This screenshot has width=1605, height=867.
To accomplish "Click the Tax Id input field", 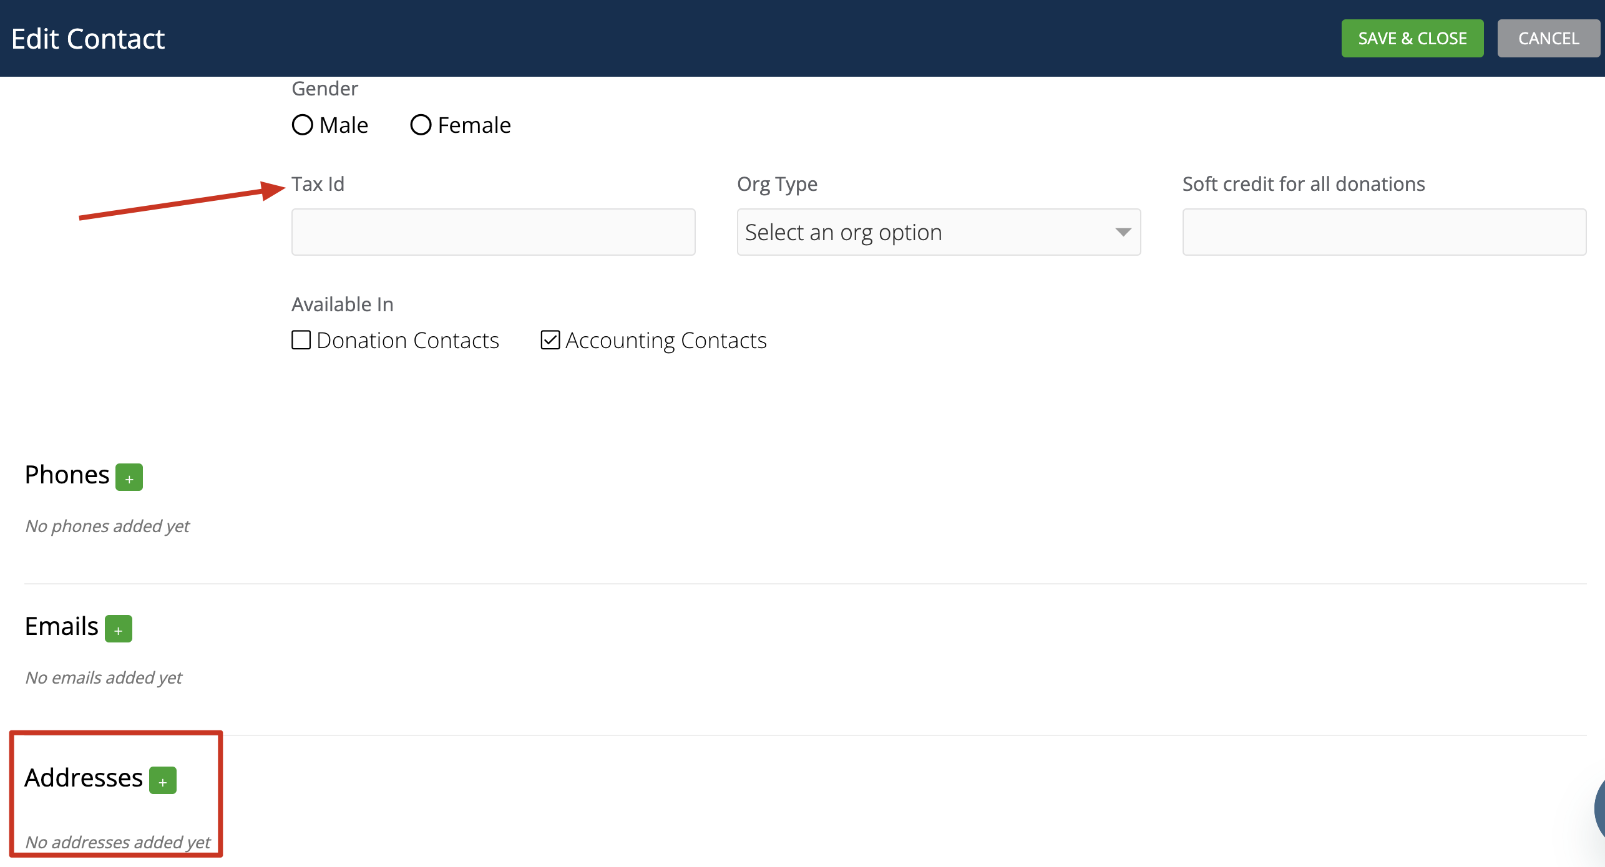I will tap(492, 231).
